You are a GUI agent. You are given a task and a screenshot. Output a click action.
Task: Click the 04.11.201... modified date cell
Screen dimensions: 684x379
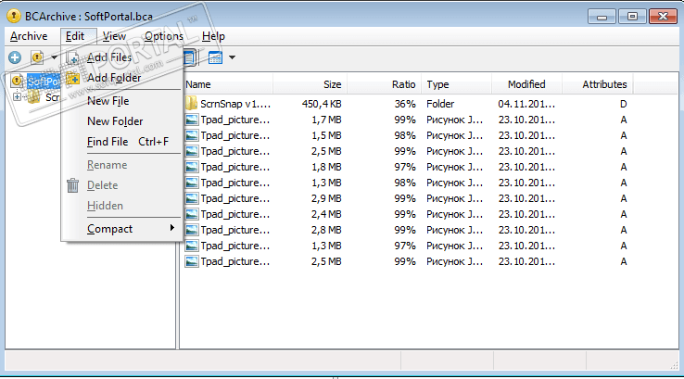[x=526, y=104]
